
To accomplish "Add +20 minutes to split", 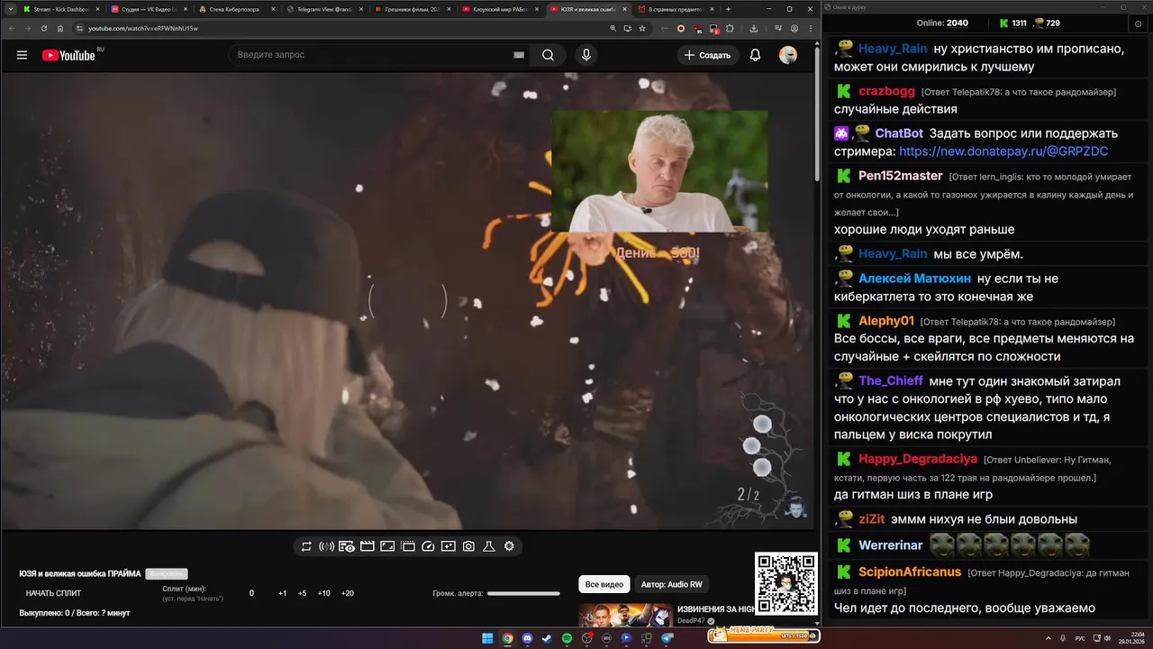I will click(x=348, y=593).
